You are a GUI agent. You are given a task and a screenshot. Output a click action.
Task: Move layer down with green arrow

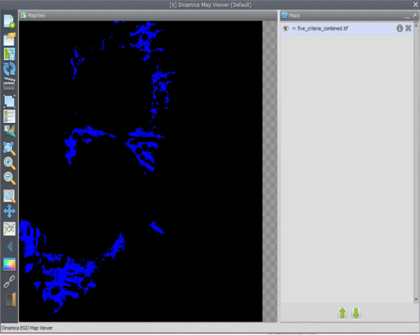tap(356, 313)
